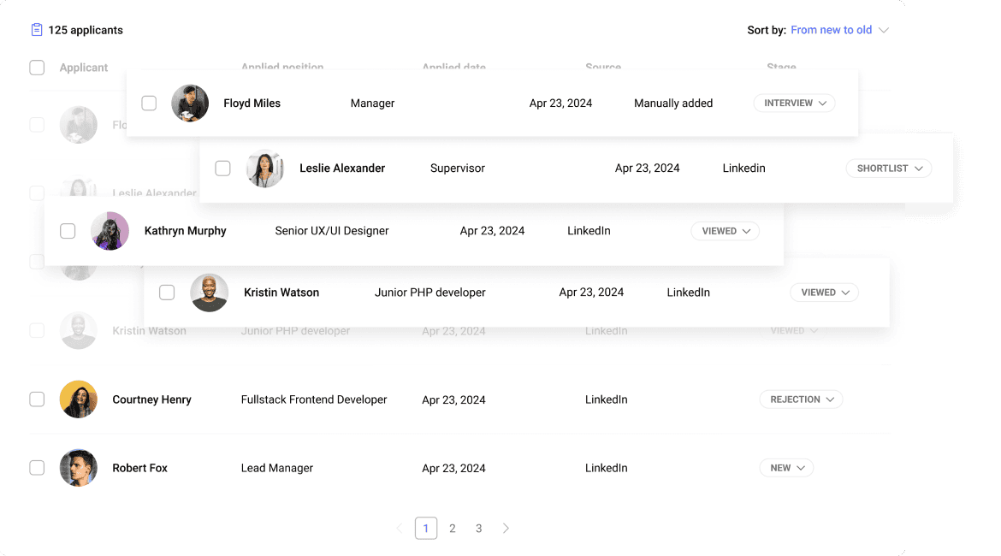Viewport: 1001px width, 556px height.
Task: Click Leslie Alexander's profile photo
Action: pos(265,169)
